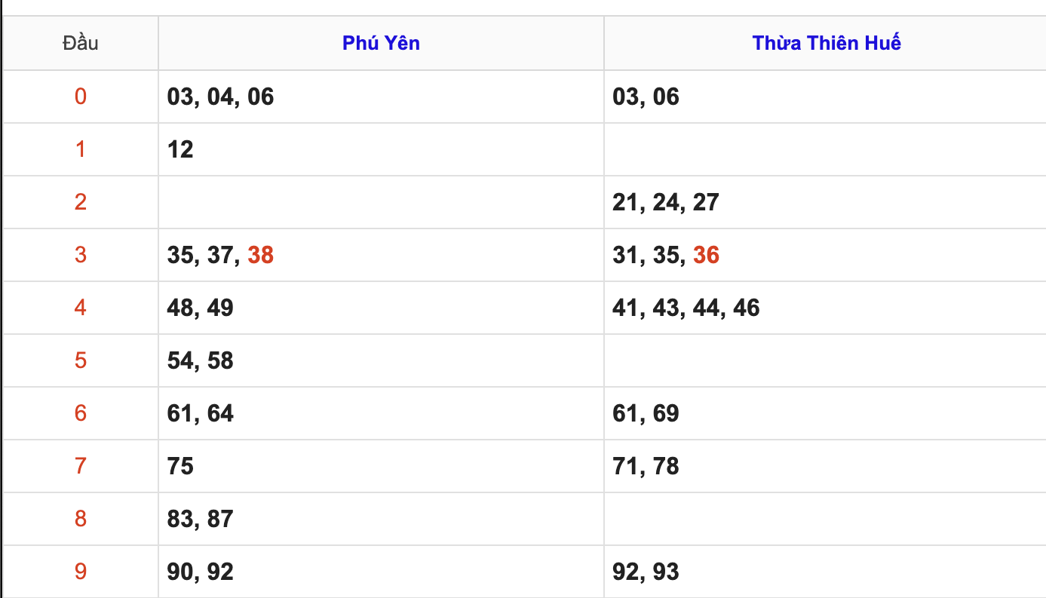Select row head digit 0
The height and width of the screenshot is (598, 1046).
click(x=80, y=97)
